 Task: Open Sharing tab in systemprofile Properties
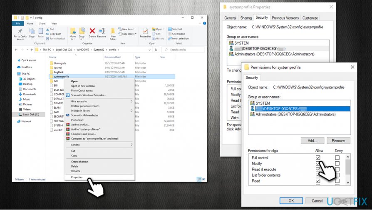(x=246, y=18)
